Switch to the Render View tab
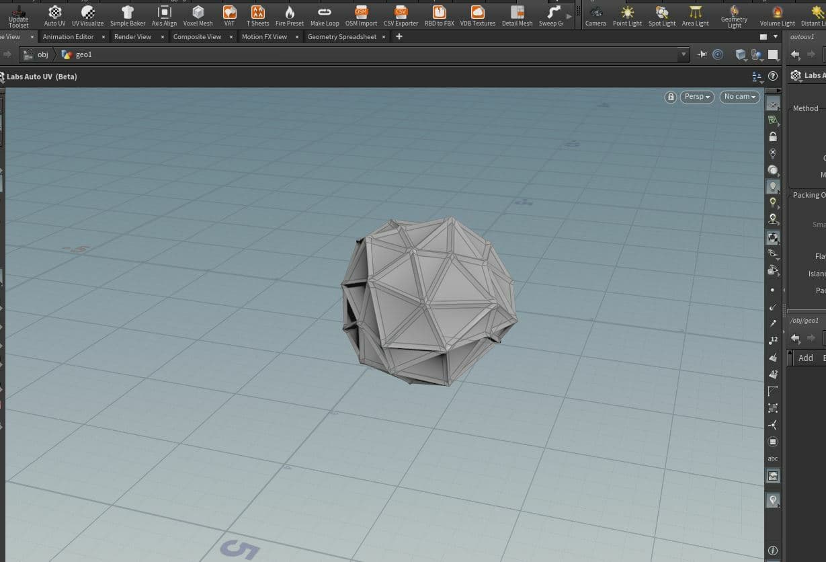The image size is (826, 562). 132,37
